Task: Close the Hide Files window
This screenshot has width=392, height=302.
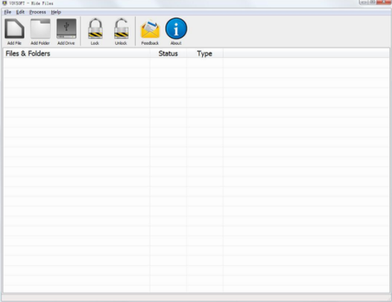Action: 383,2
